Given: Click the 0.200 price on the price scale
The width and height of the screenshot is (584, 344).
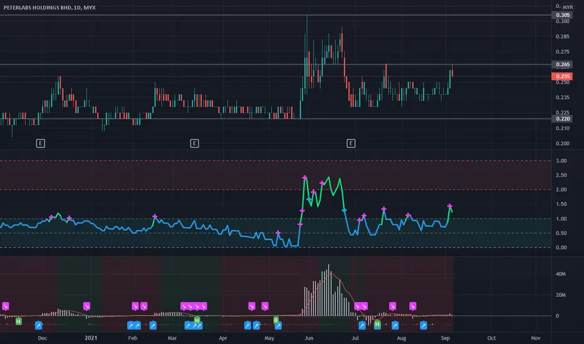Looking at the screenshot, I should (563, 143).
